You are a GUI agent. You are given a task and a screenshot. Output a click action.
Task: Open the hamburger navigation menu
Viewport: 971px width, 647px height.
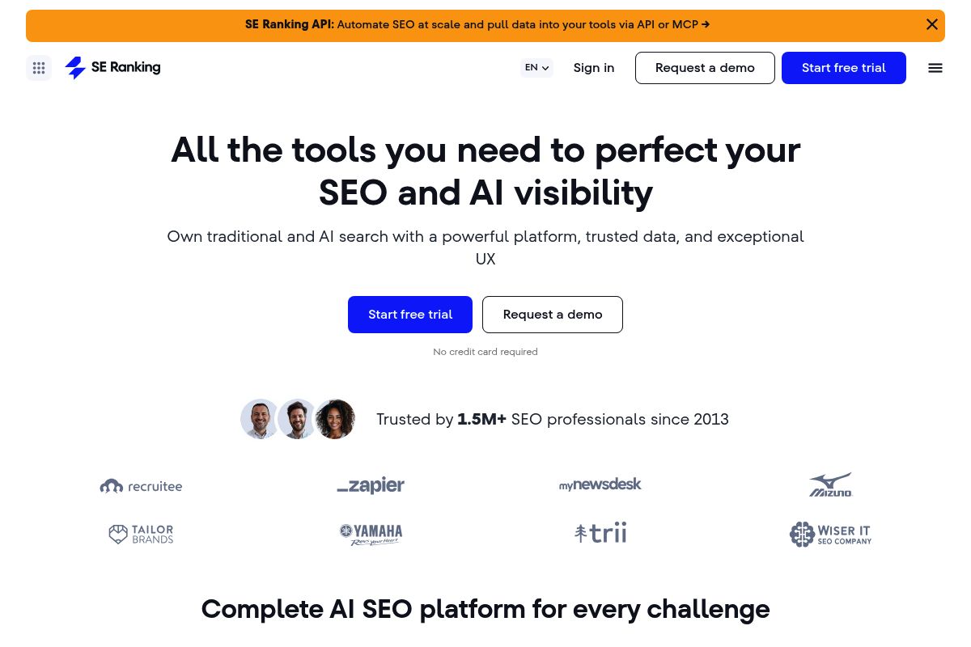tap(935, 68)
